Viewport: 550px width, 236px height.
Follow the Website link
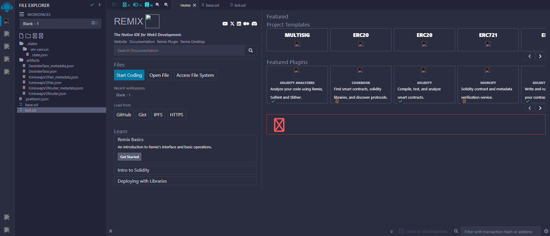pos(120,42)
